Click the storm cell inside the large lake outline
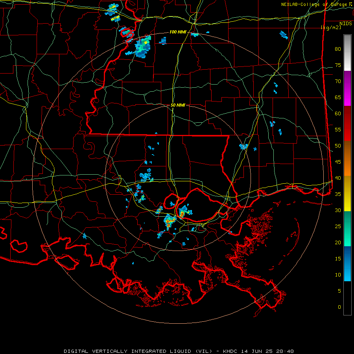The image size is (354, 354). point(185,212)
